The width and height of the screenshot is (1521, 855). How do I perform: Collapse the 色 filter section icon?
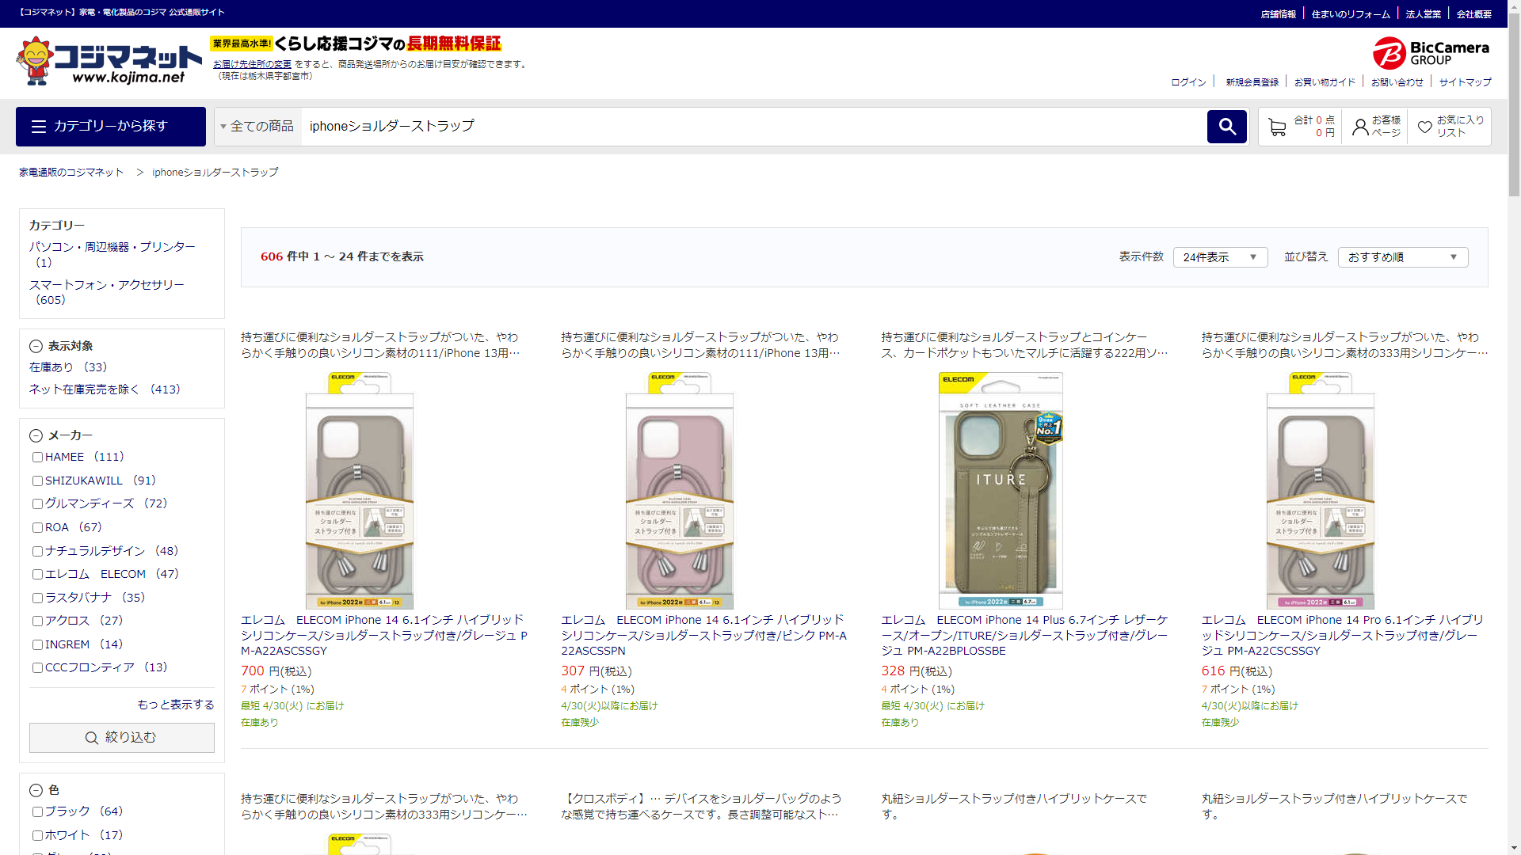tap(36, 790)
